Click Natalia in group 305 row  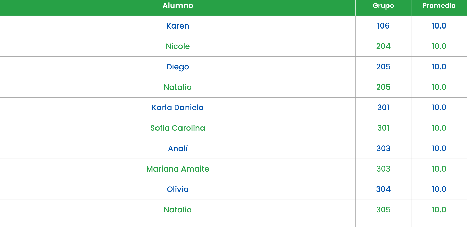click(178, 210)
